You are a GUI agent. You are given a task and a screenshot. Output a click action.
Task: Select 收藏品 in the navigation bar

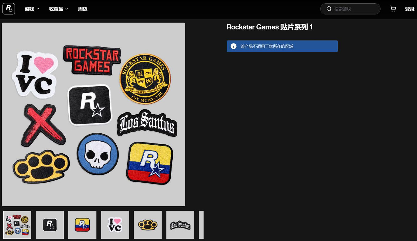[56, 9]
